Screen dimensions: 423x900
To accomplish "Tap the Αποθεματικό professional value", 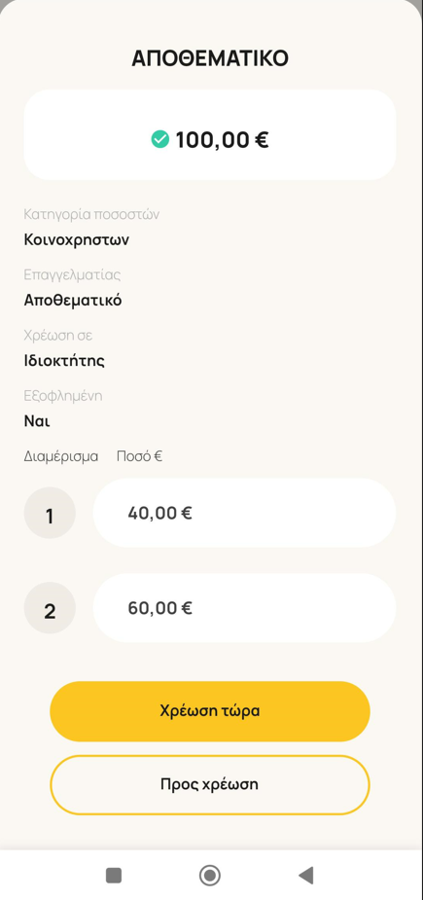I will pos(73,301).
